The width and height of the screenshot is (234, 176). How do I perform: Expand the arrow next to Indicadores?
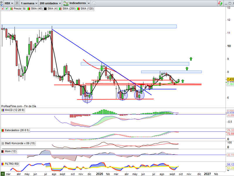(x=89, y=3)
